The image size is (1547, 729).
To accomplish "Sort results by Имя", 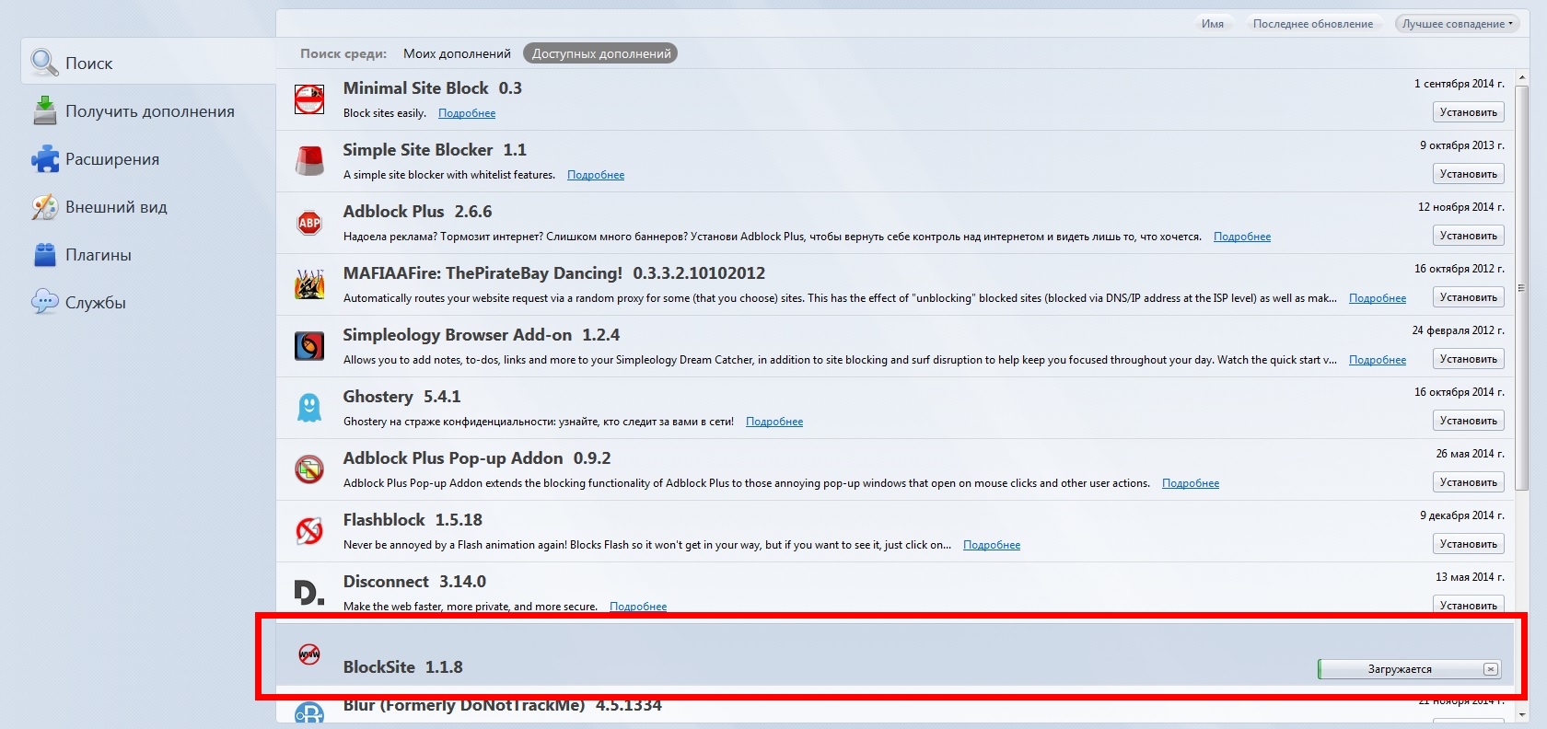I will tap(1213, 24).
